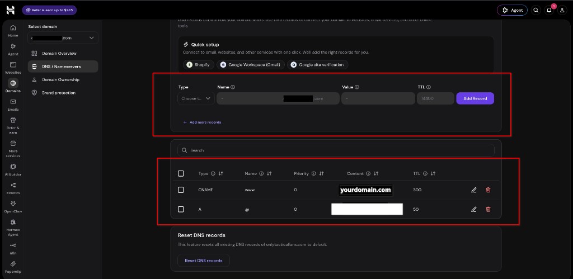Screen dimensions: 573x279
Task: Select DNS / Nameservers menu item
Action: coord(63,67)
